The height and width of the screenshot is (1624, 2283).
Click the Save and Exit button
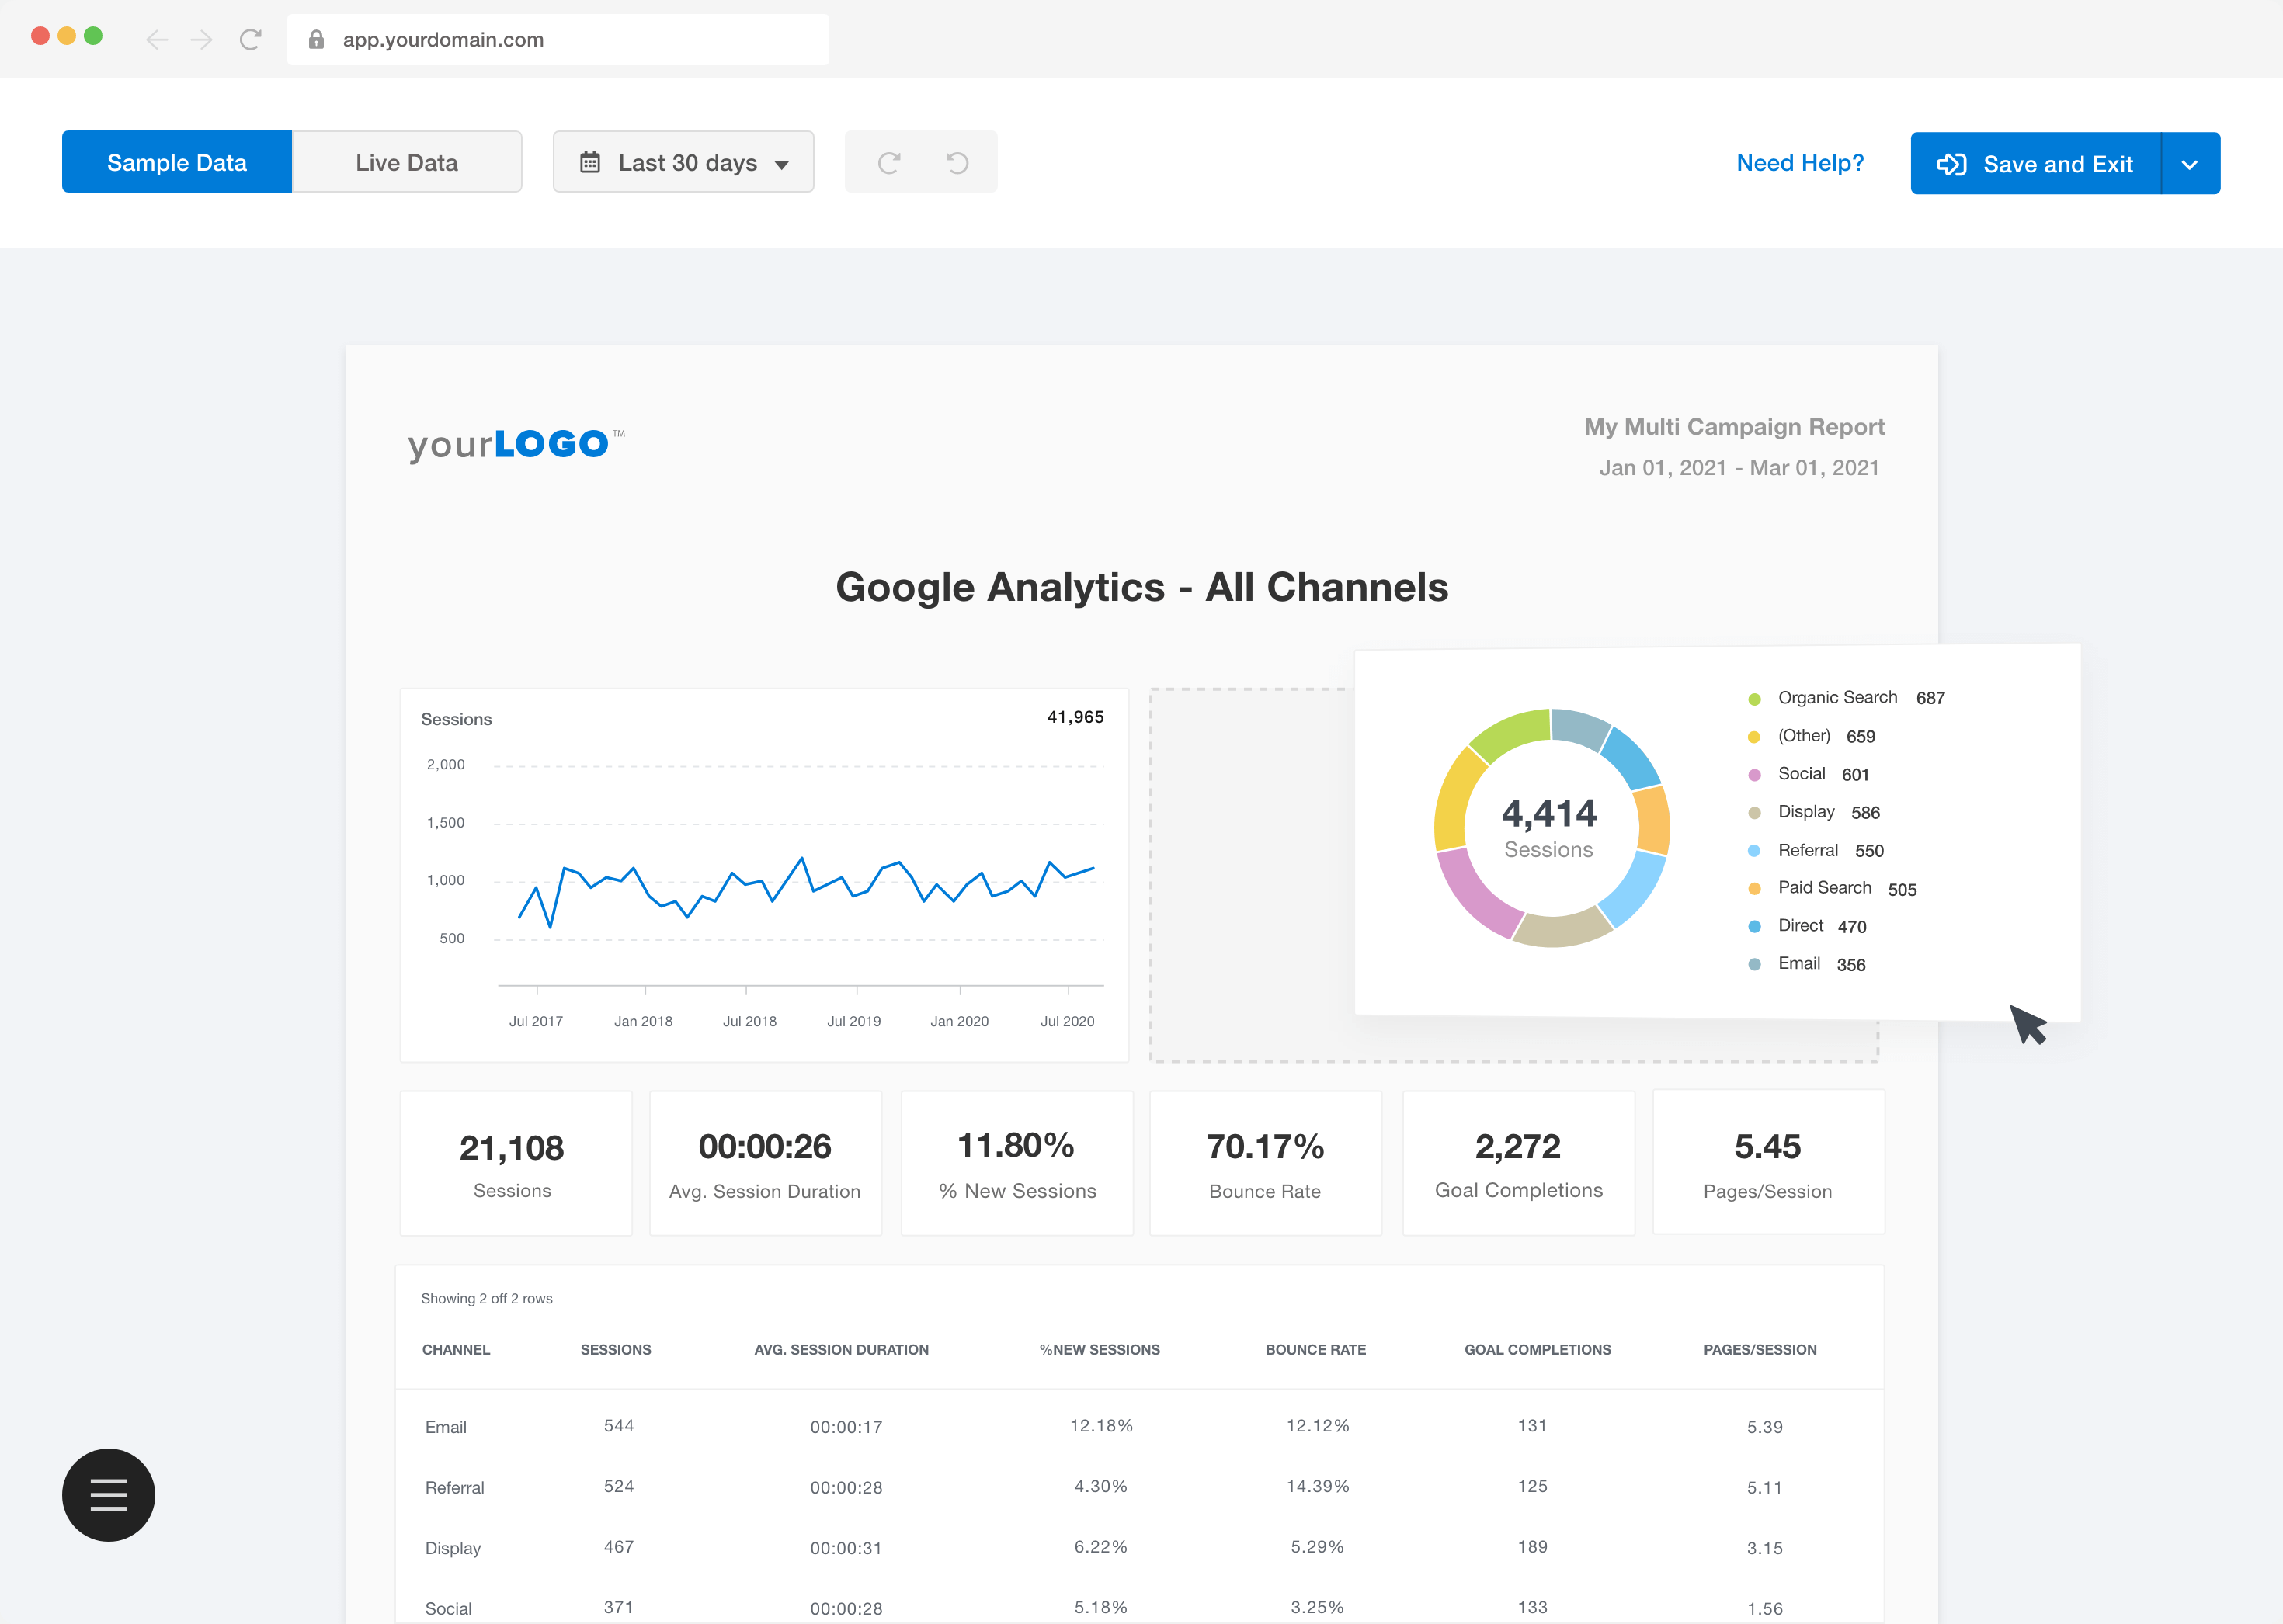2035,164
